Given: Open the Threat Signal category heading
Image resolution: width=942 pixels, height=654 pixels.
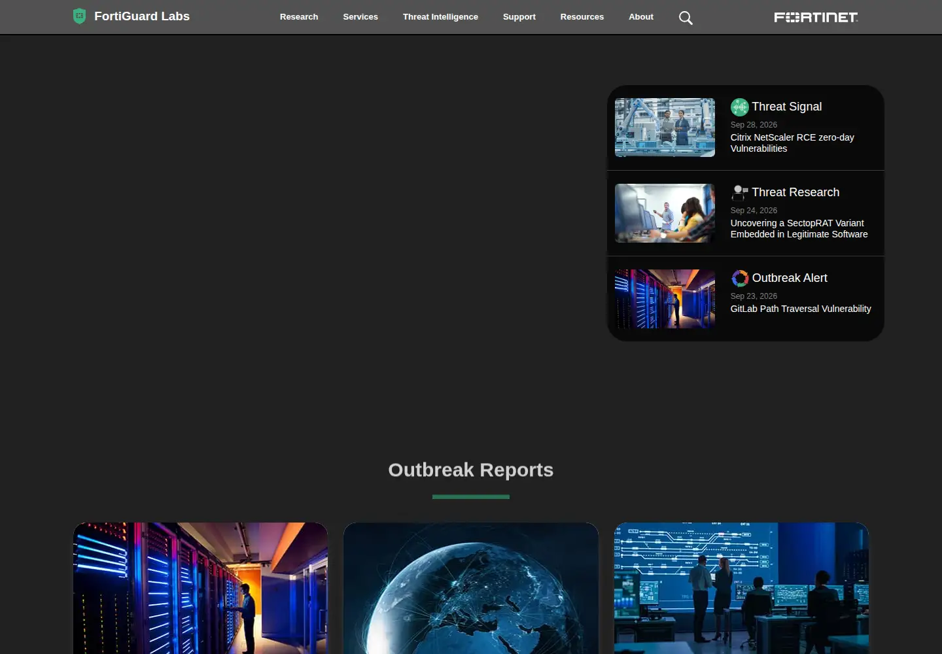Looking at the screenshot, I should click(x=787, y=107).
